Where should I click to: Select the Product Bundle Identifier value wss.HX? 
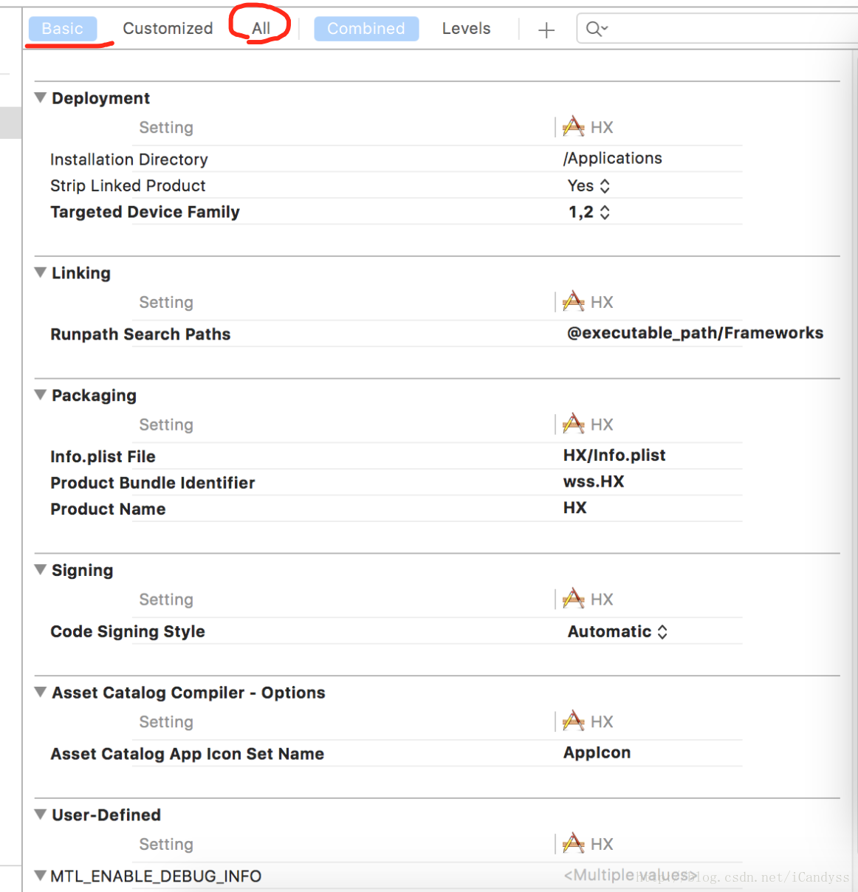tap(594, 482)
